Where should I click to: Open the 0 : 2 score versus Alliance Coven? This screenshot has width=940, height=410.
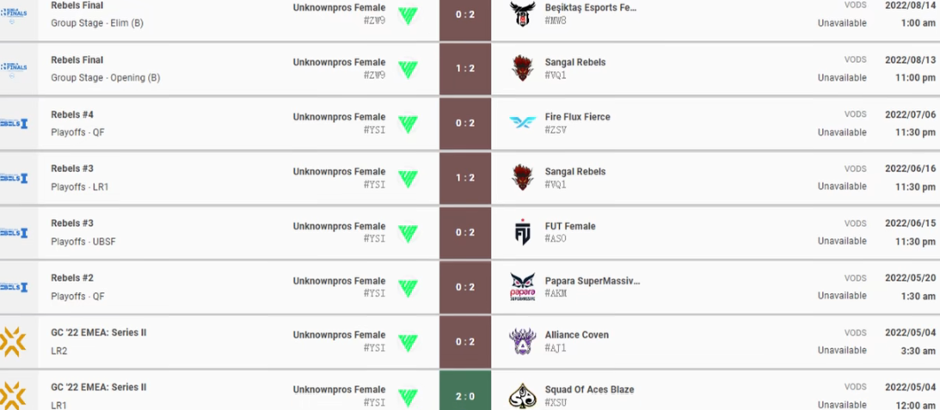[465, 342]
